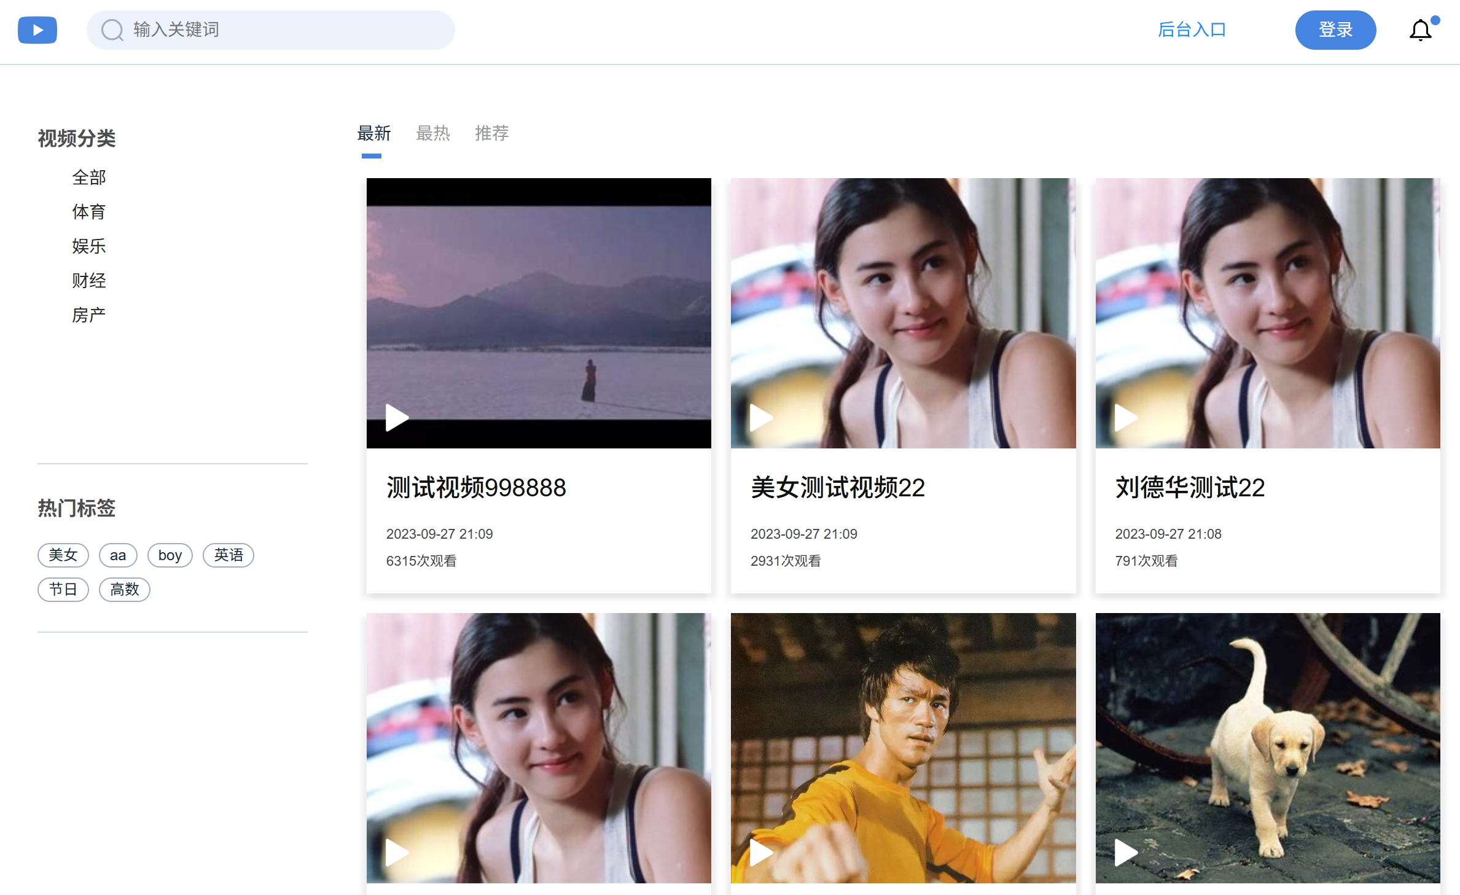Open the 刘德华测试22 video thumbnail

coord(1267,313)
